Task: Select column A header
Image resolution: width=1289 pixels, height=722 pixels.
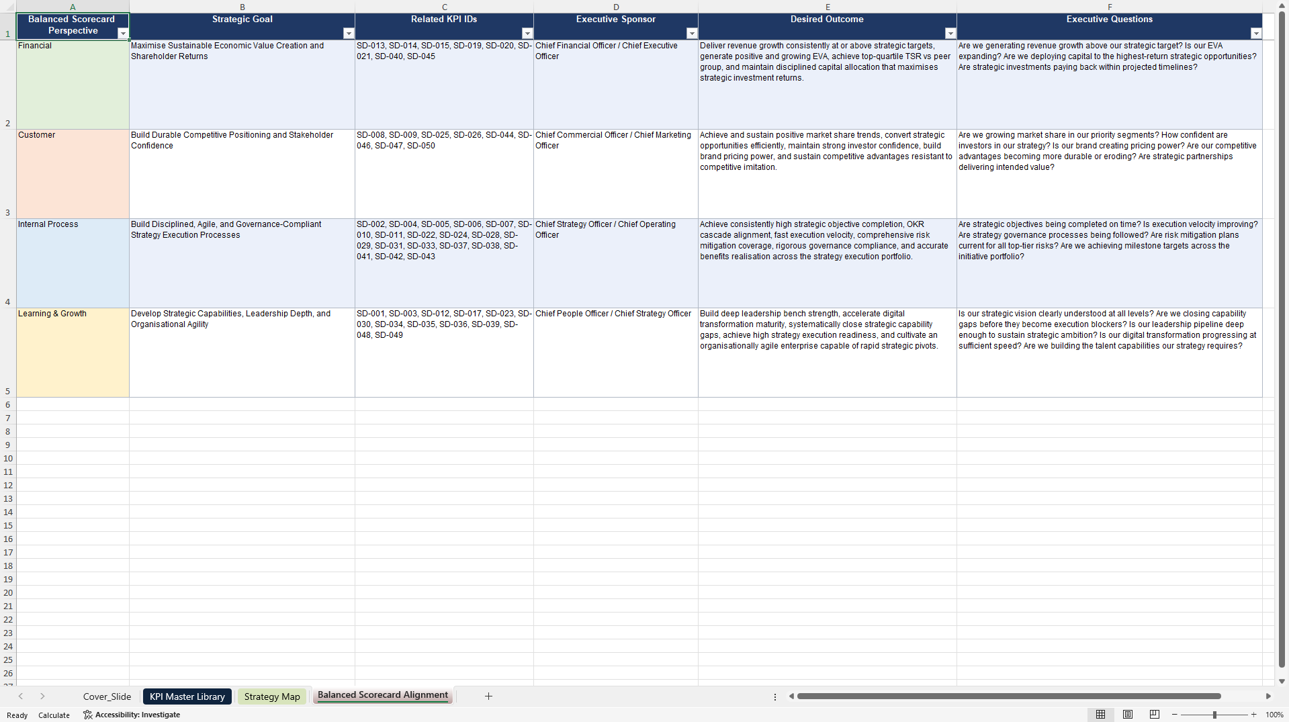Action: tap(73, 7)
